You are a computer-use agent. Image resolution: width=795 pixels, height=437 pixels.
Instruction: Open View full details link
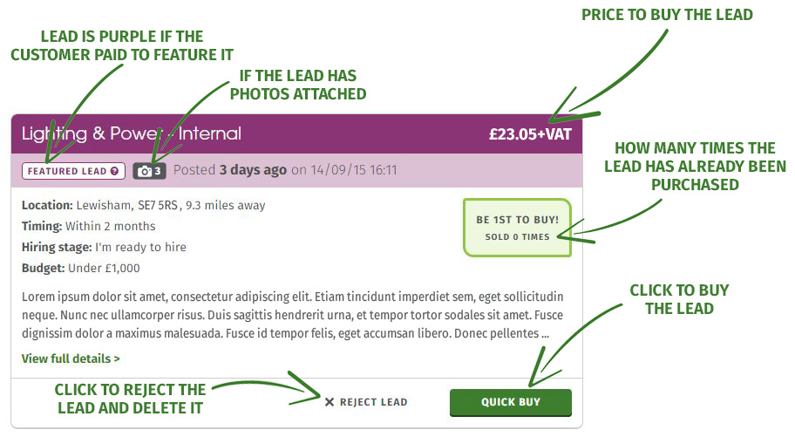coord(71,358)
